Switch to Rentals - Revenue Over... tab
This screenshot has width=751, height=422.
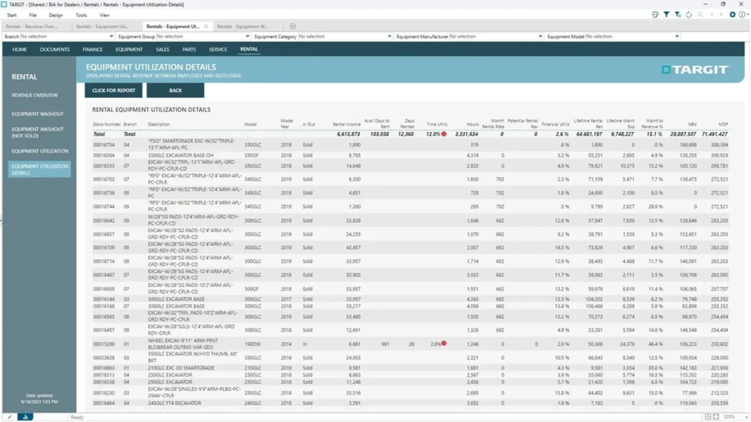[x=31, y=26]
